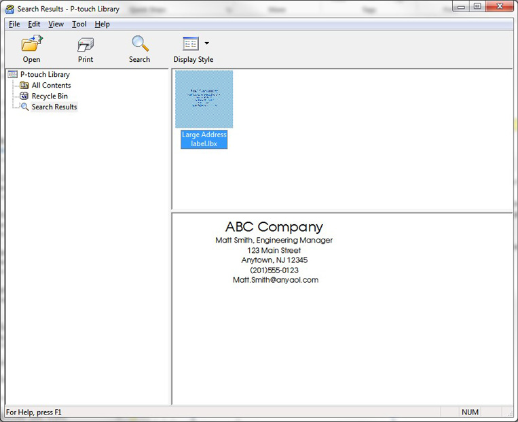
Task: Click the Search Results tree icon
Action: point(24,107)
